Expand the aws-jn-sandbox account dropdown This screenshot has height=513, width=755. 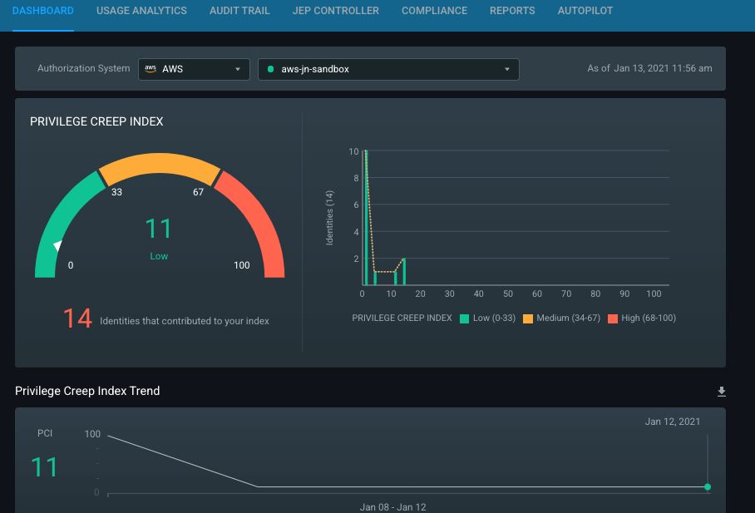(387, 69)
